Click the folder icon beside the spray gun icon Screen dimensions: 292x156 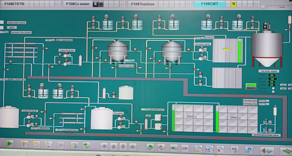pos(36,144)
